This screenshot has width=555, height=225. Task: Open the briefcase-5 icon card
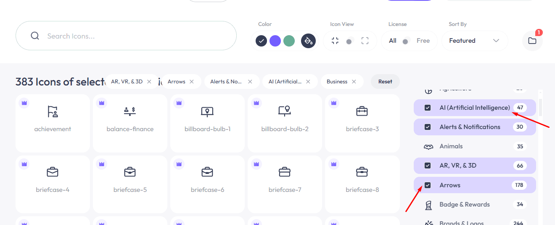pos(130,184)
